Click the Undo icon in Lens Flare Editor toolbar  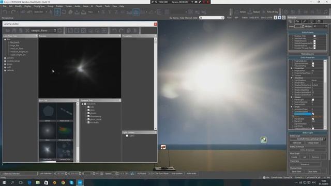114,30
